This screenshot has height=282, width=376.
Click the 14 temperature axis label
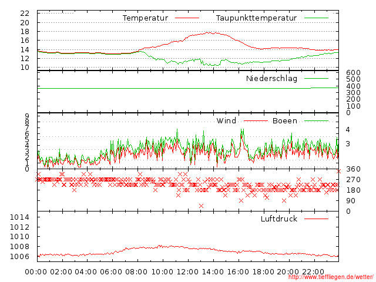tap(25, 49)
